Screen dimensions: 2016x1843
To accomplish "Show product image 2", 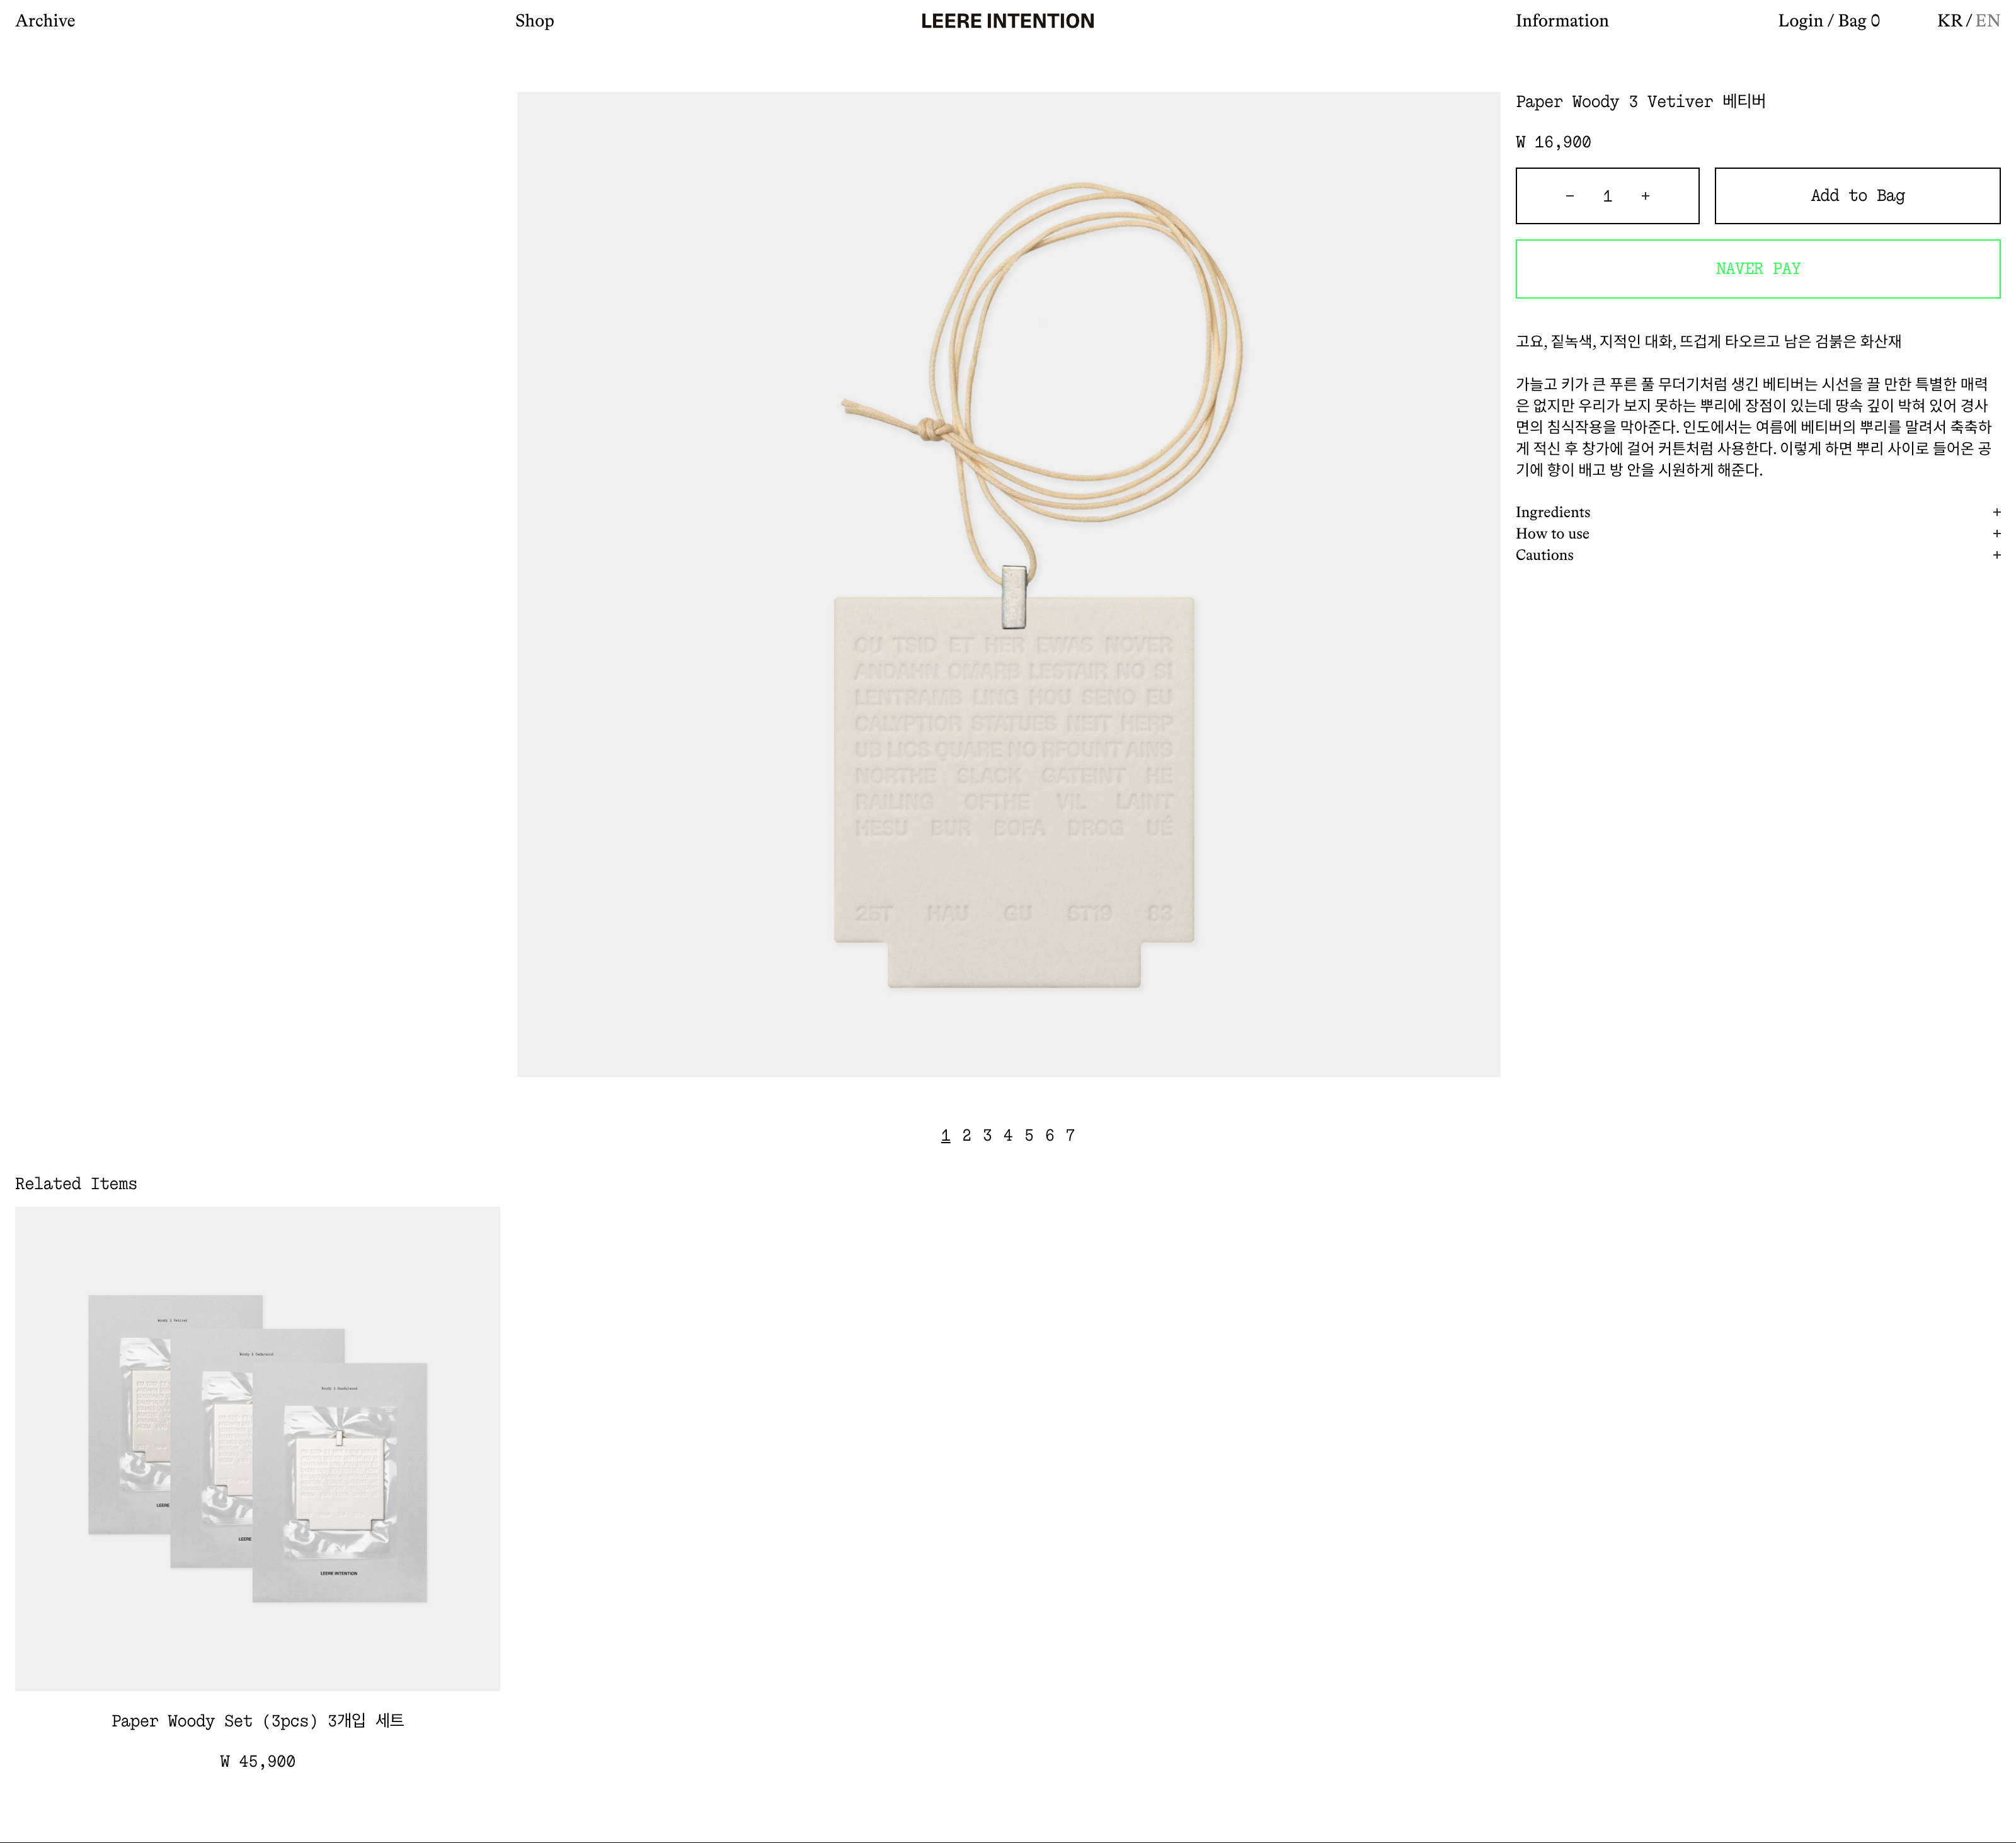I will [966, 1135].
